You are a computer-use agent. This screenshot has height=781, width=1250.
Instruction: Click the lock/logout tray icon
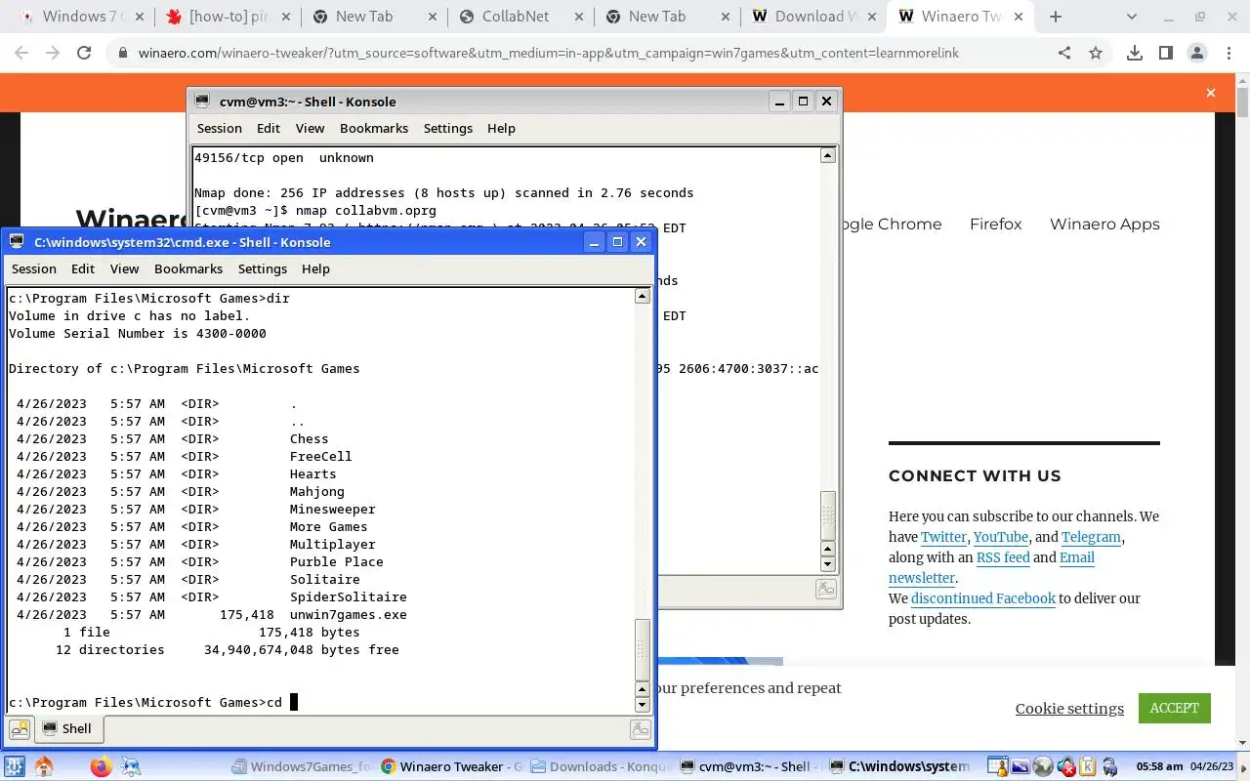point(1111,766)
